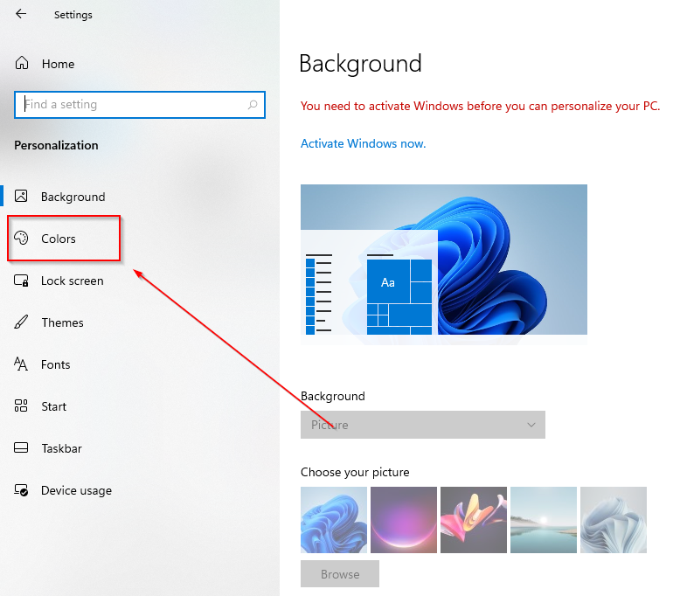Open the Background Picture dropdown
This screenshot has width=680, height=596.
click(x=422, y=425)
